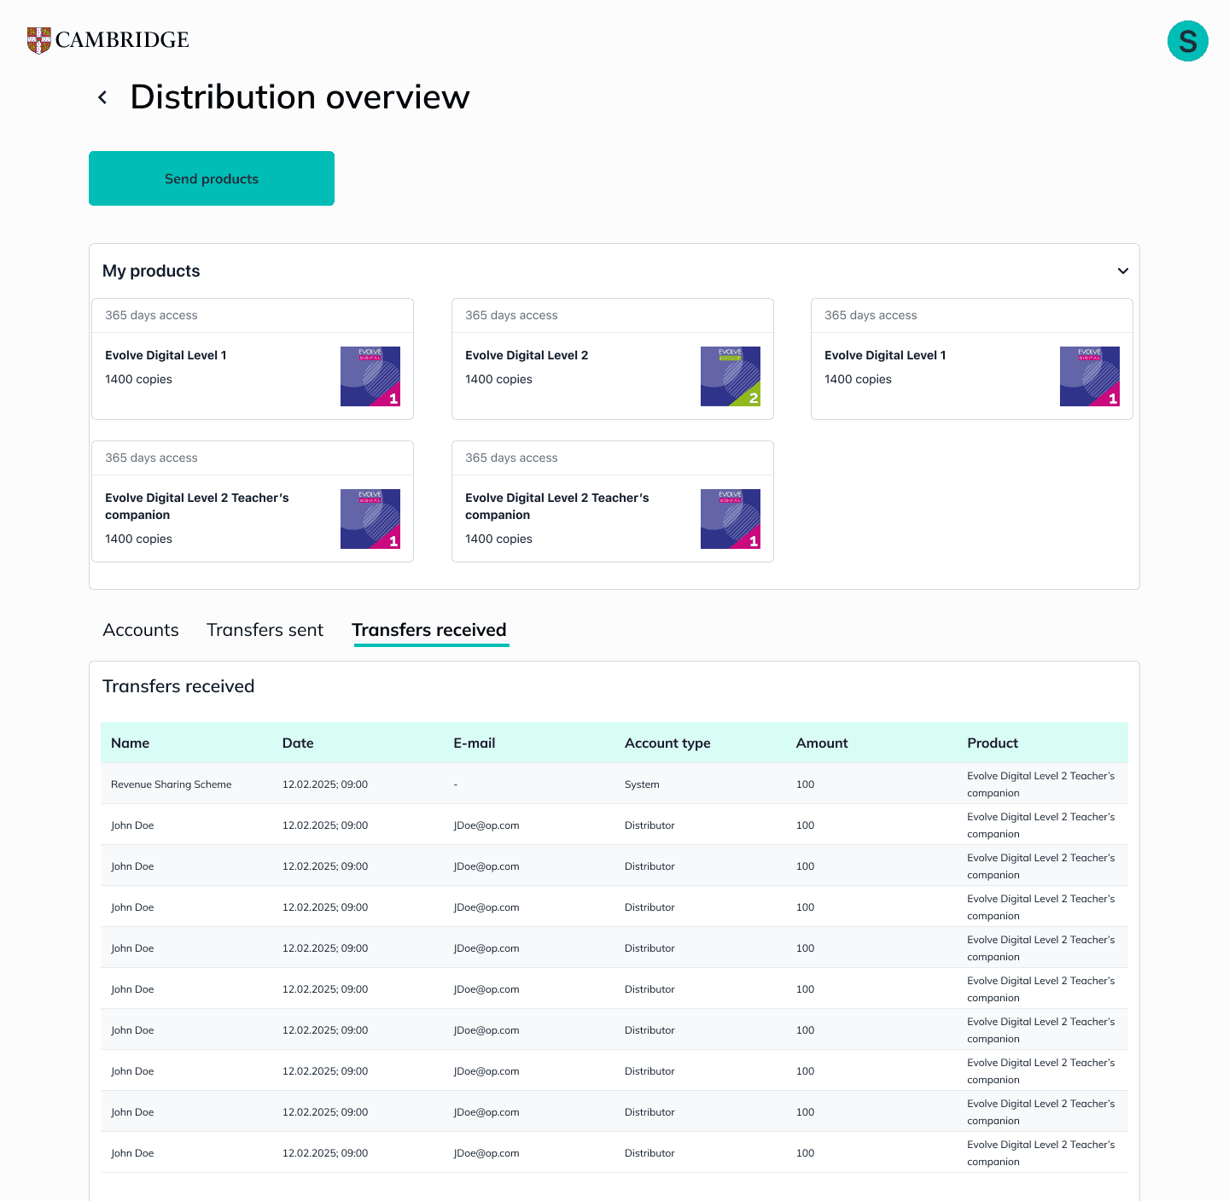Click the Account type column header
1229x1201 pixels.
[667, 743]
